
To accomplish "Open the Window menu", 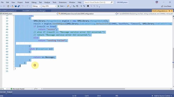I will (x=72, y=2).
